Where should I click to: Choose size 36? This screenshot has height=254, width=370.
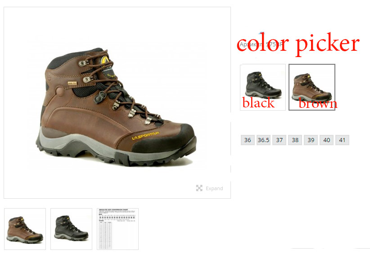(248, 140)
